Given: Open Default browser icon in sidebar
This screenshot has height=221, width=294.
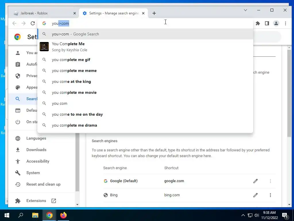Looking at the screenshot, I should (18, 110).
